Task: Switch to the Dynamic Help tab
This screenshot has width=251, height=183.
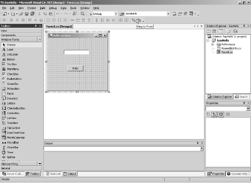Action: tap(237, 174)
